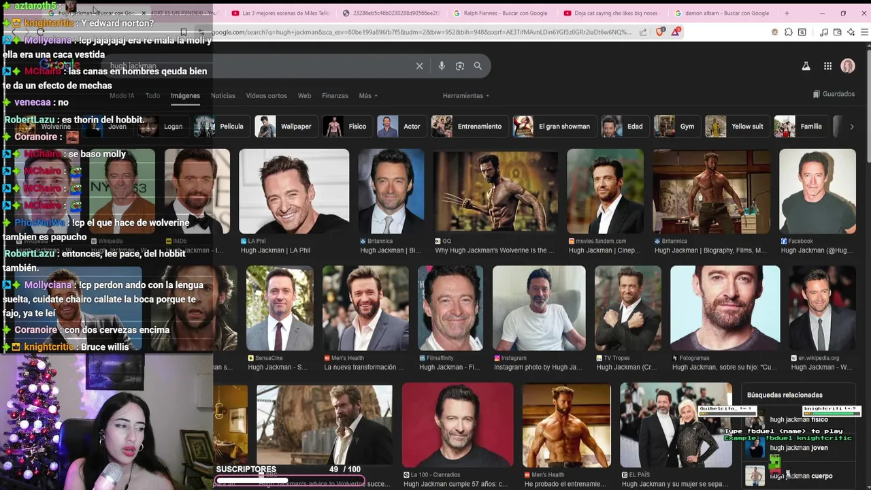Image resolution: width=871 pixels, height=490 pixels.
Task: Select the Gym filter chip
Action: (676, 127)
